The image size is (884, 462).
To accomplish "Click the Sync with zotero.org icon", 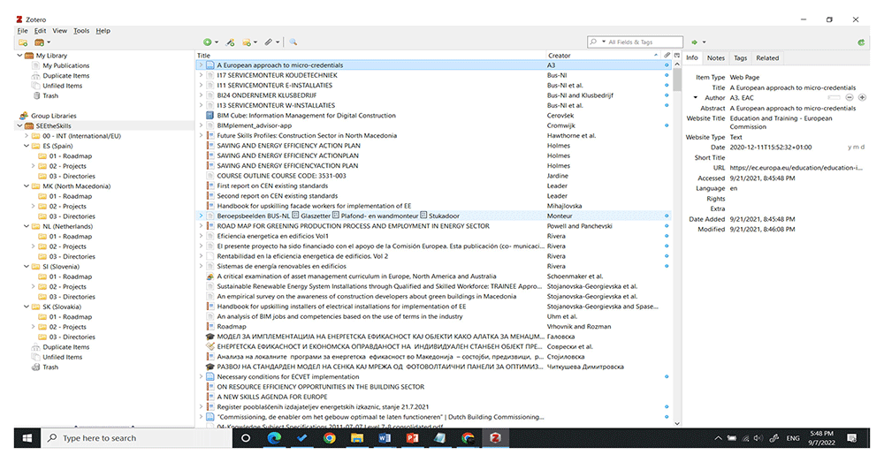I will [x=861, y=42].
